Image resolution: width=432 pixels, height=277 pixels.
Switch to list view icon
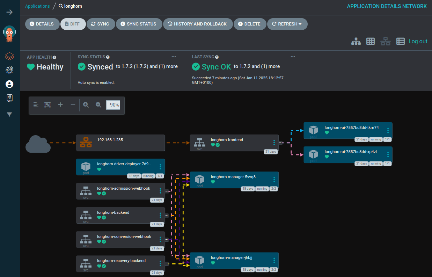pos(401,41)
